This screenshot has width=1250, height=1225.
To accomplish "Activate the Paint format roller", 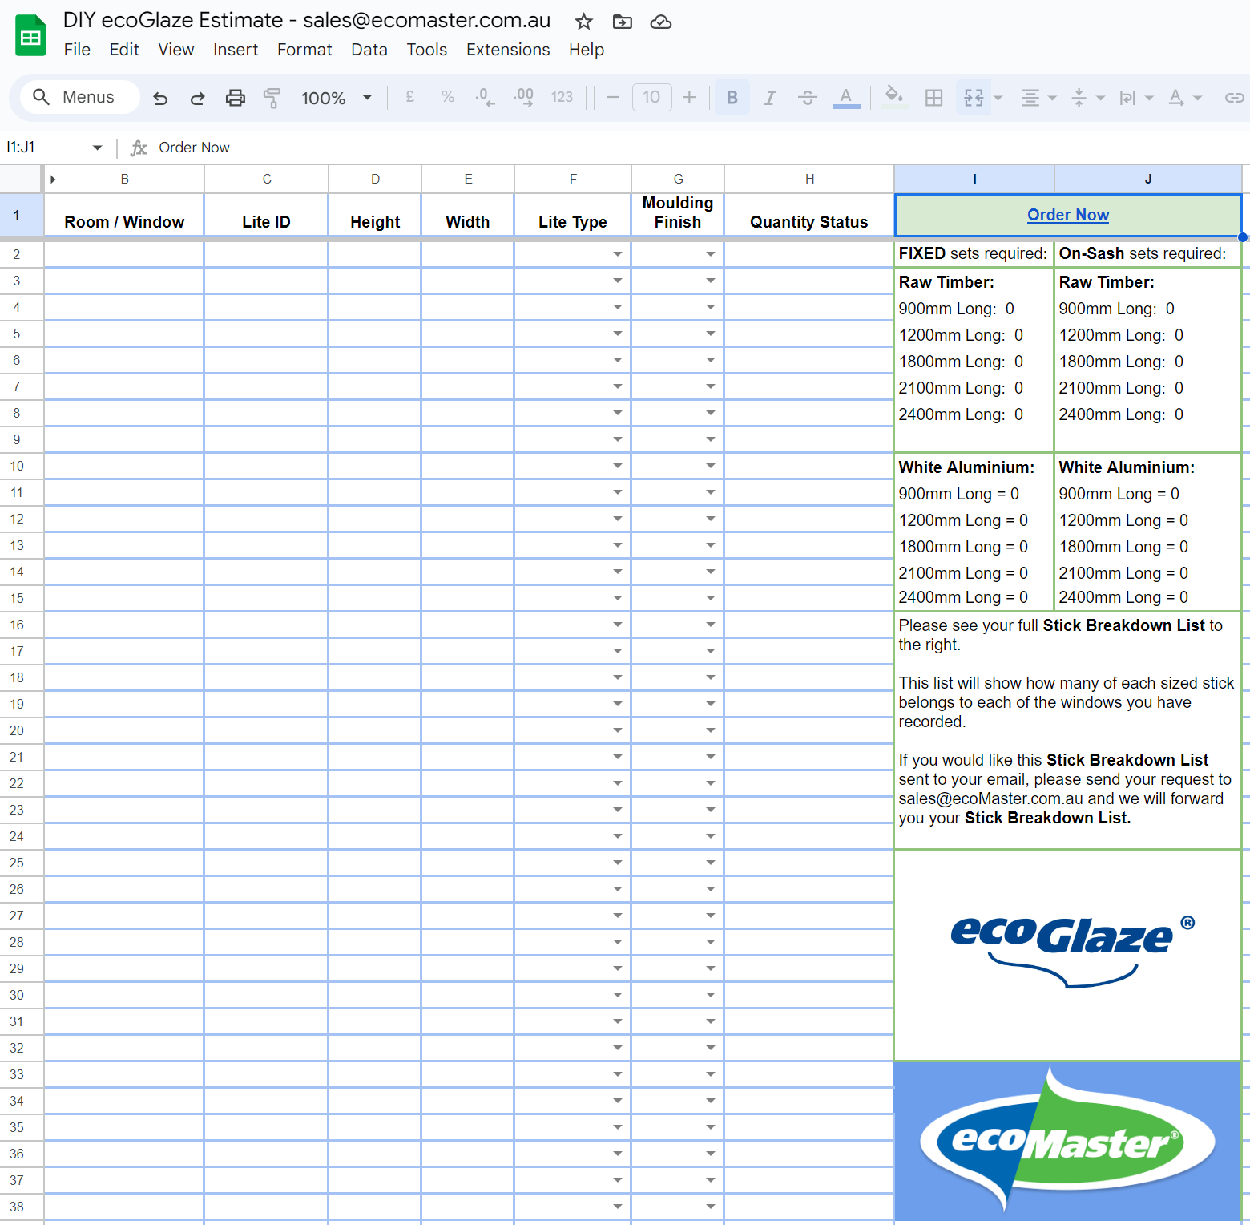I will [x=272, y=98].
